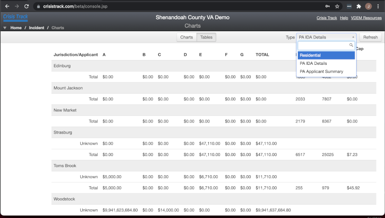Viewport: 385px width, 218px height.
Task: Open the Extensions puzzle piece icon
Action: (359, 6)
